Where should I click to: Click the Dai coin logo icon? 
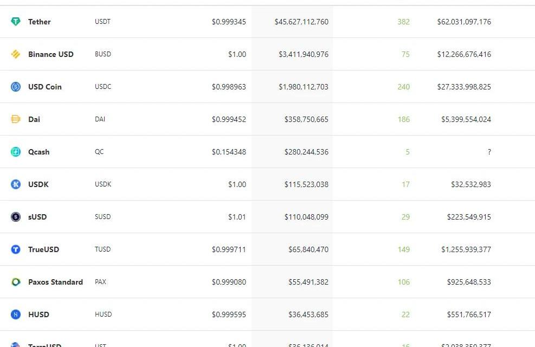[16, 119]
